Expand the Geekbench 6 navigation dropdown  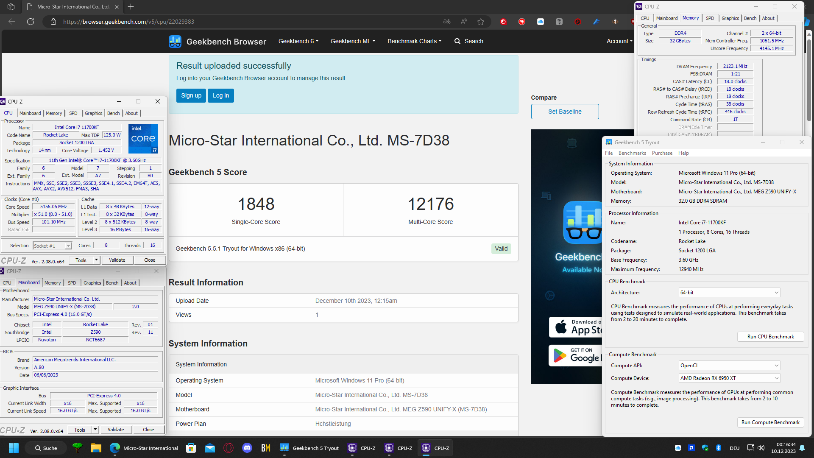click(298, 41)
